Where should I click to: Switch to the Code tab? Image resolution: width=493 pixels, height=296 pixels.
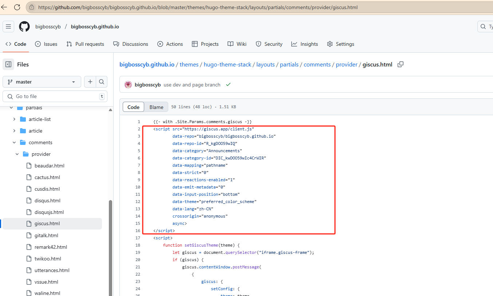pyautogui.click(x=16, y=44)
